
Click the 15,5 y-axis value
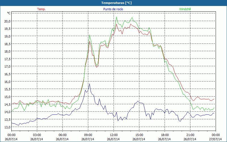coord(7,89)
